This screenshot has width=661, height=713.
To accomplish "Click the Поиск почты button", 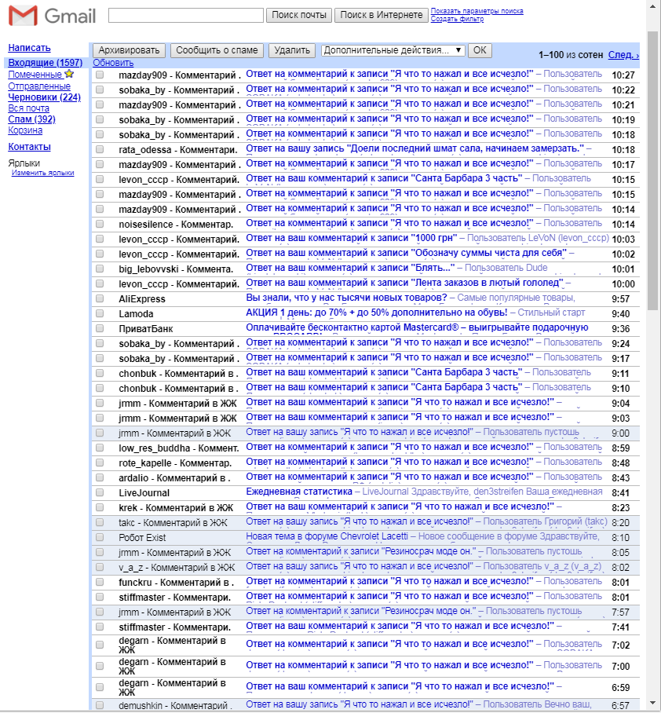I will [x=299, y=15].
